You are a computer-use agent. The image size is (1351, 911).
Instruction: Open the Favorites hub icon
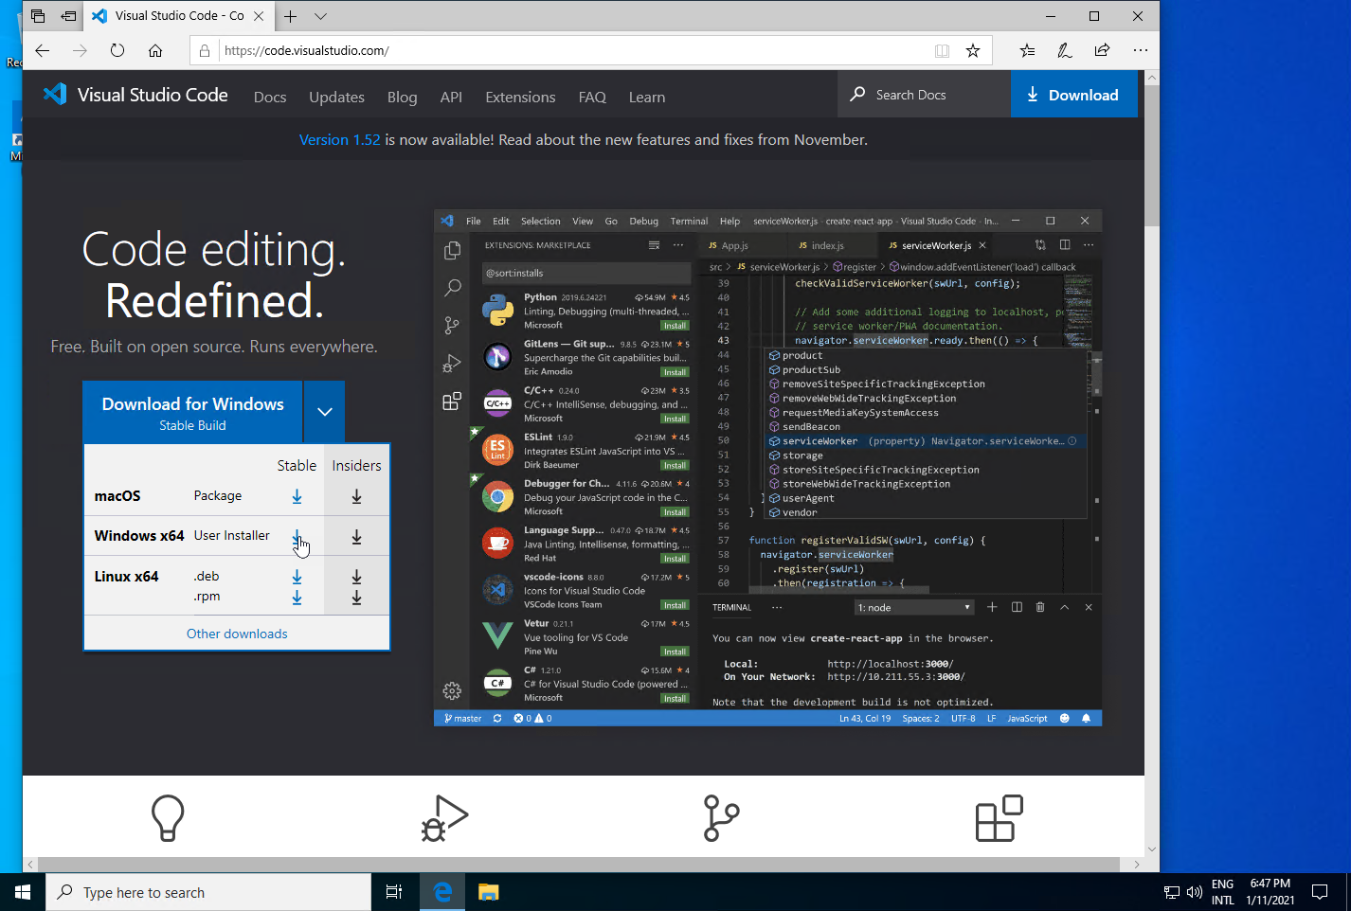[x=1027, y=50]
